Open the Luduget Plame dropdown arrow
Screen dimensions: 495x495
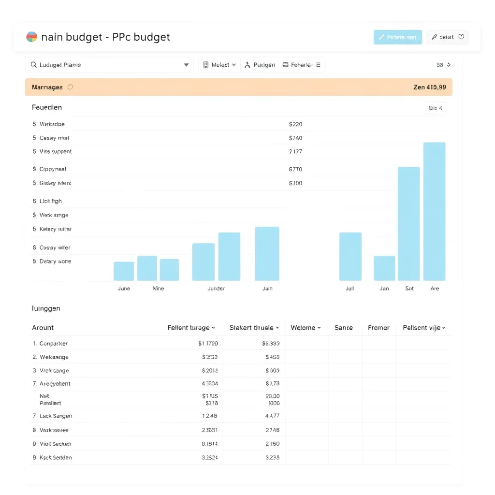click(x=186, y=65)
